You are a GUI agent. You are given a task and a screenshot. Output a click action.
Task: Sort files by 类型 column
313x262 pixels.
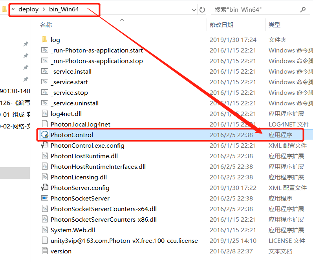[x=275, y=25]
